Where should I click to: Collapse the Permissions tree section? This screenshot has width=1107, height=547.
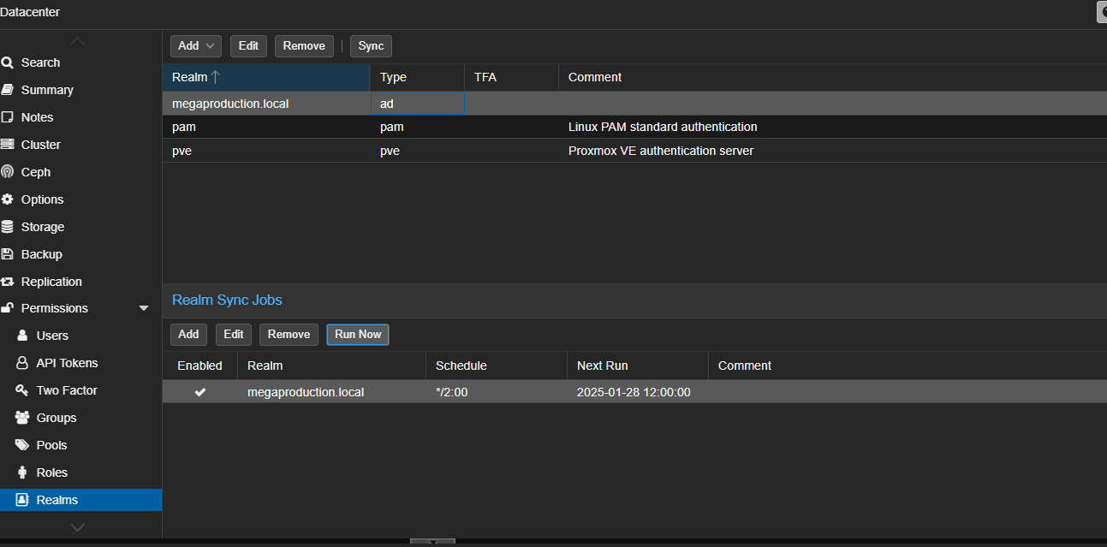(144, 308)
